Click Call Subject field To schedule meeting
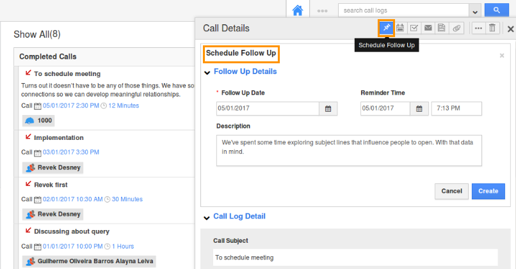Image resolution: width=516 pixels, height=269 pixels. click(355, 257)
